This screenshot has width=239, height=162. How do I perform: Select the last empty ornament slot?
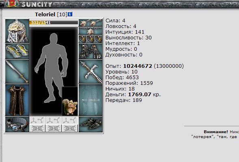[x=70, y=128]
